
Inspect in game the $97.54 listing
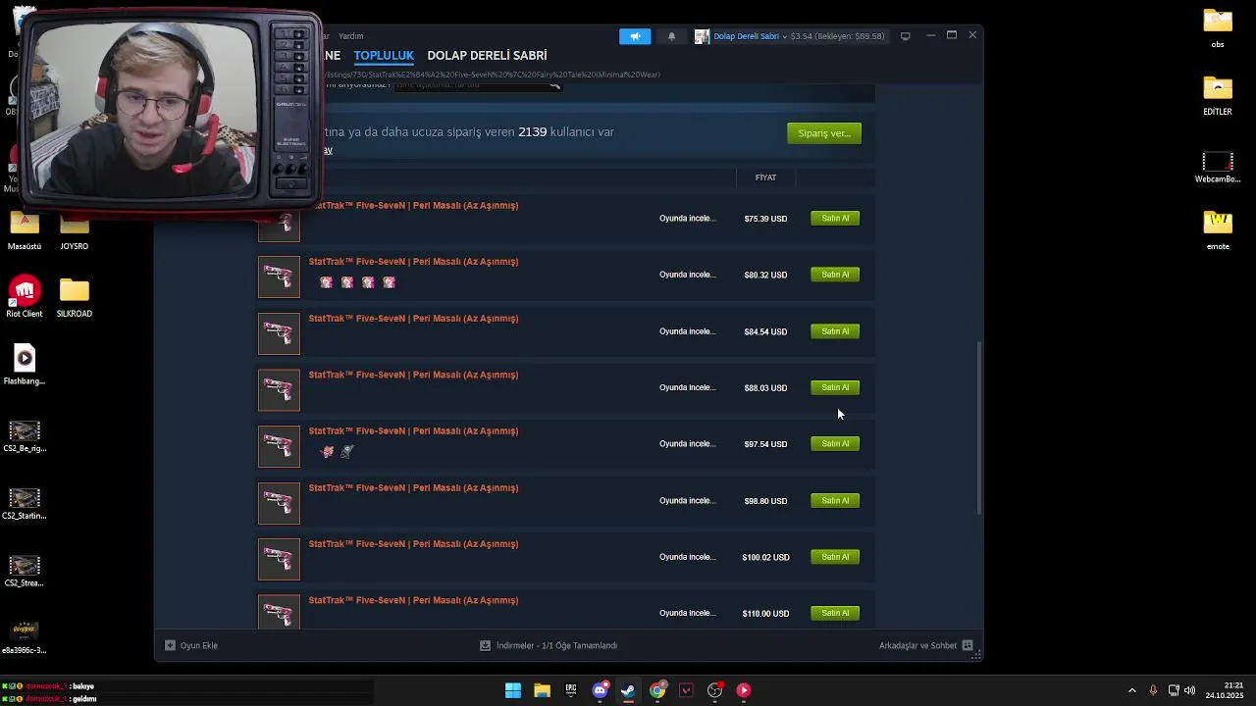click(687, 444)
